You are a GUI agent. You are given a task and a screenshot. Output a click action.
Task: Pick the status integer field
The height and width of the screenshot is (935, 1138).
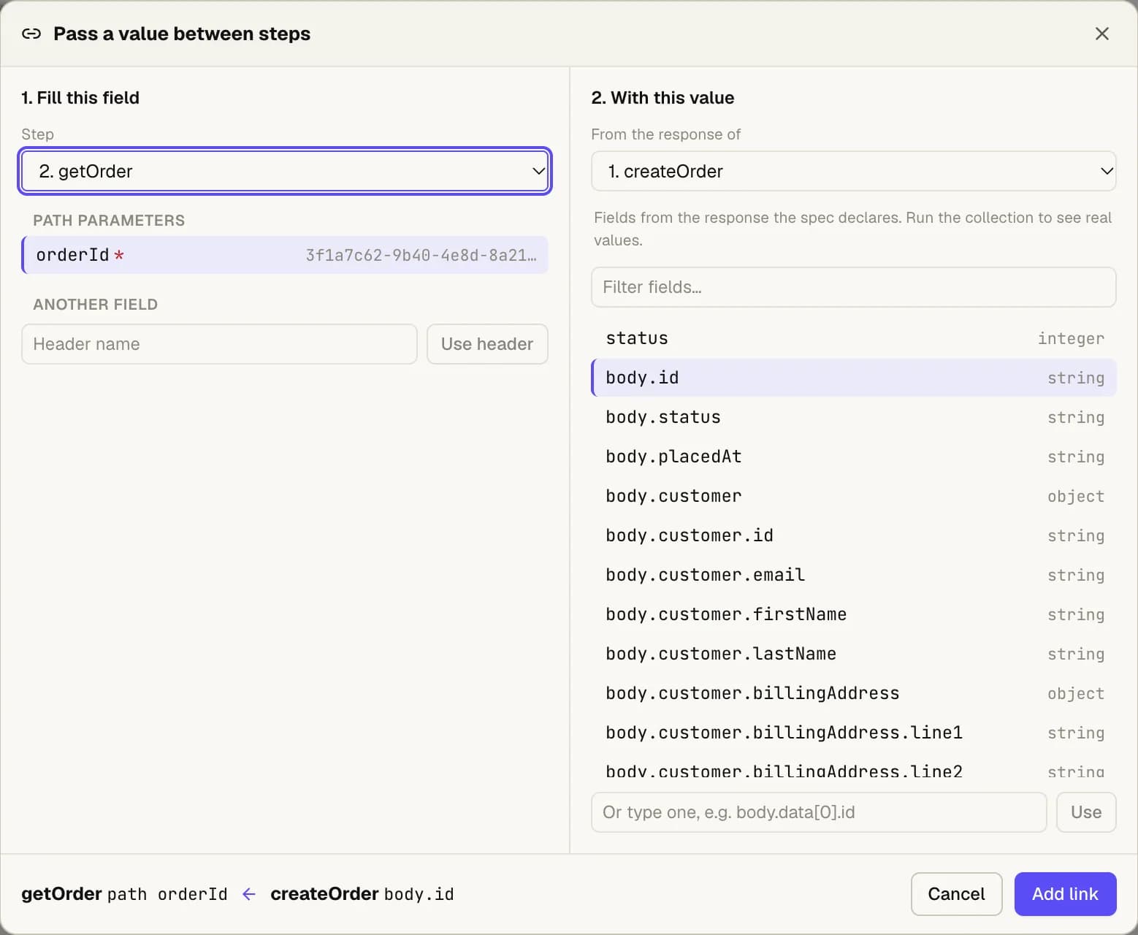pyautogui.click(x=853, y=338)
